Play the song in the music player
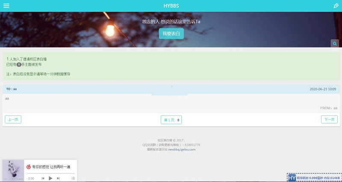Screen dimensions: 342x182 50,178
